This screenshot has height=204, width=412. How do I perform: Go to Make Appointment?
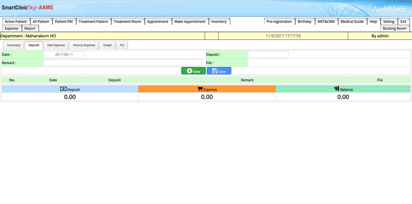pos(190,22)
